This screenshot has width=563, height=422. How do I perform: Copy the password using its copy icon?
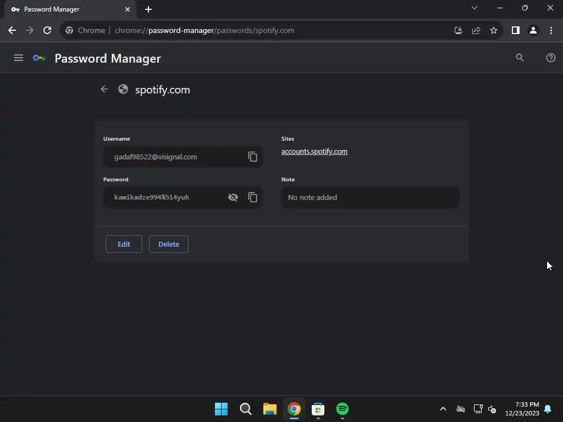(252, 197)
